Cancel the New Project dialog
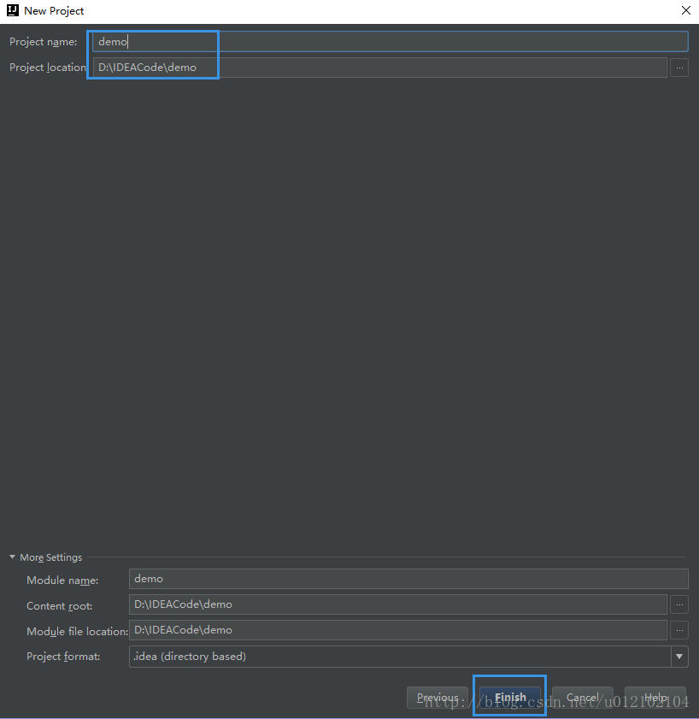 coord(582,698)
